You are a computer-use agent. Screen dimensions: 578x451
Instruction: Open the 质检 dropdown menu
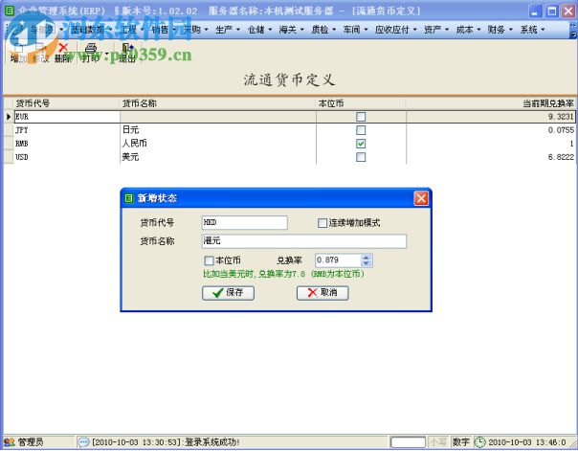pyautogui.click(x=323, y=30)
